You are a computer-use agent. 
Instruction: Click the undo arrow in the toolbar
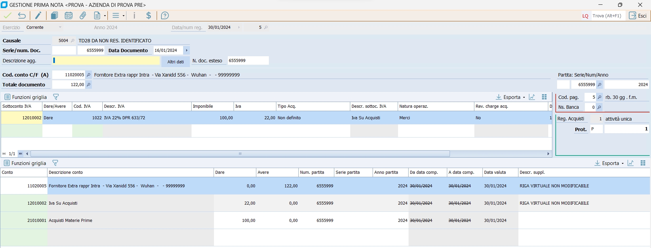click(22, 16)
